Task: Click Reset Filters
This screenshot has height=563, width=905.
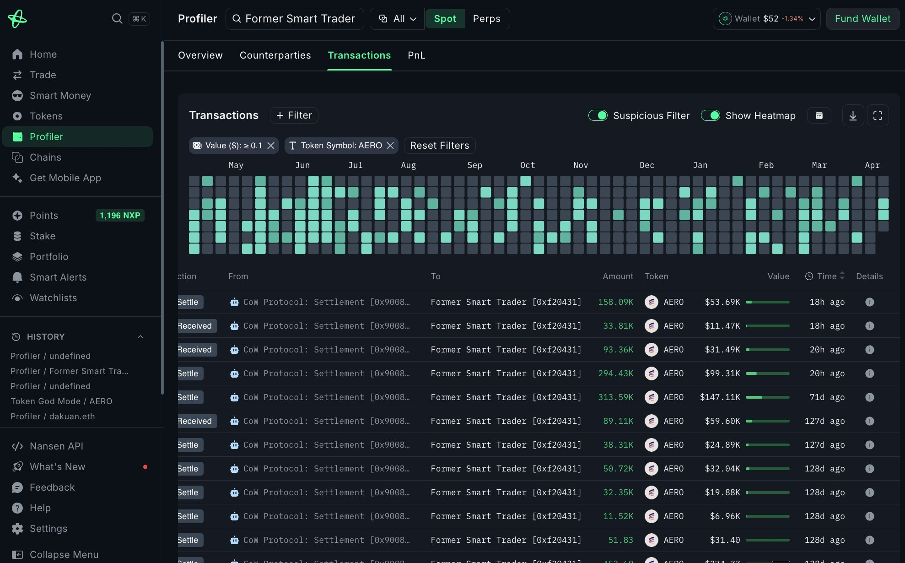Action: (440, 146)
